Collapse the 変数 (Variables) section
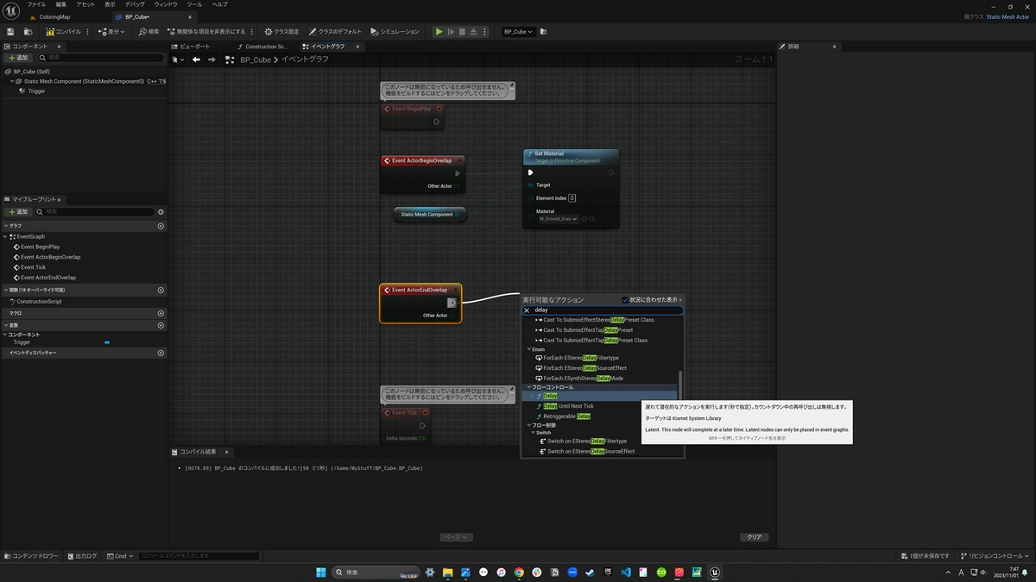Viewport: 1036px width, 582px height. (5, 326)
